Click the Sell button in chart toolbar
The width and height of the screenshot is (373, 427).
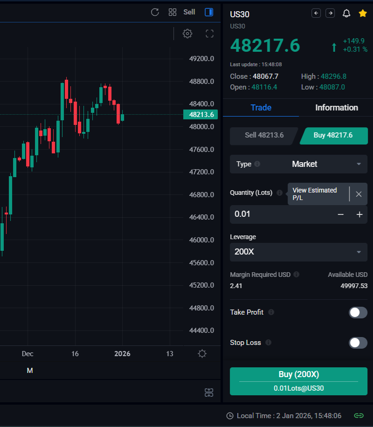[189, 12]
